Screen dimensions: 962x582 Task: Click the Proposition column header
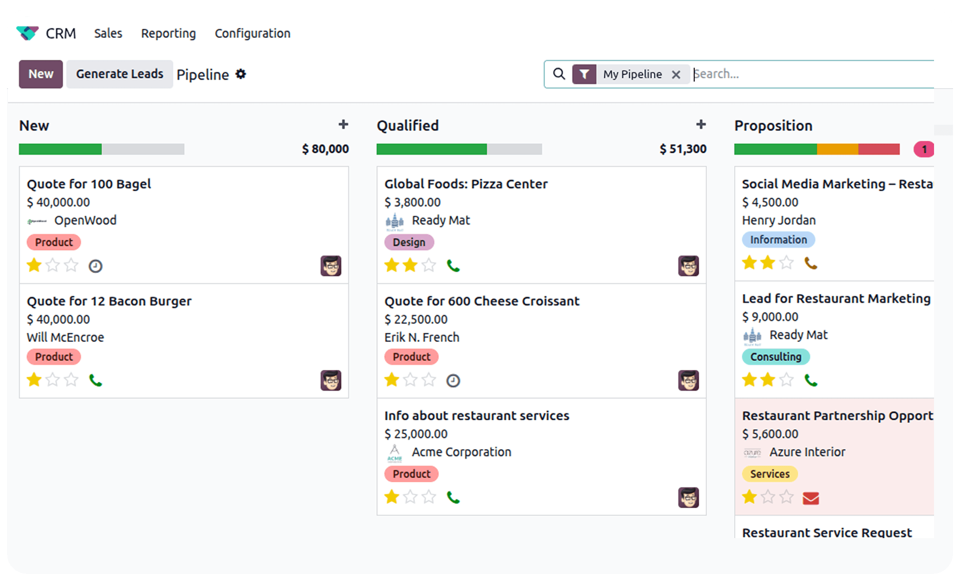pos(773,126)
